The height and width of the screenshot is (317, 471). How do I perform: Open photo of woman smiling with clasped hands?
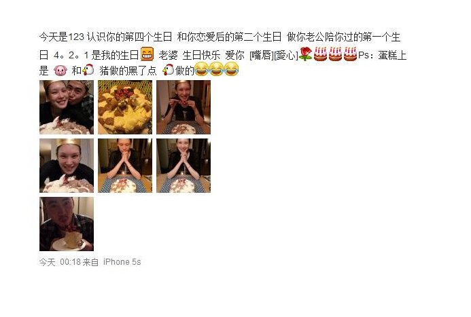pos(184,166)
